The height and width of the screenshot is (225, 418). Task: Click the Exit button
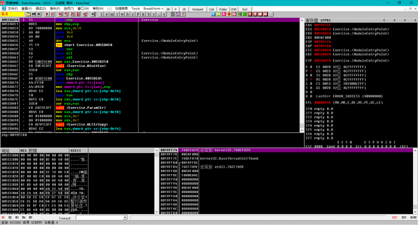(x=245, y=9)
